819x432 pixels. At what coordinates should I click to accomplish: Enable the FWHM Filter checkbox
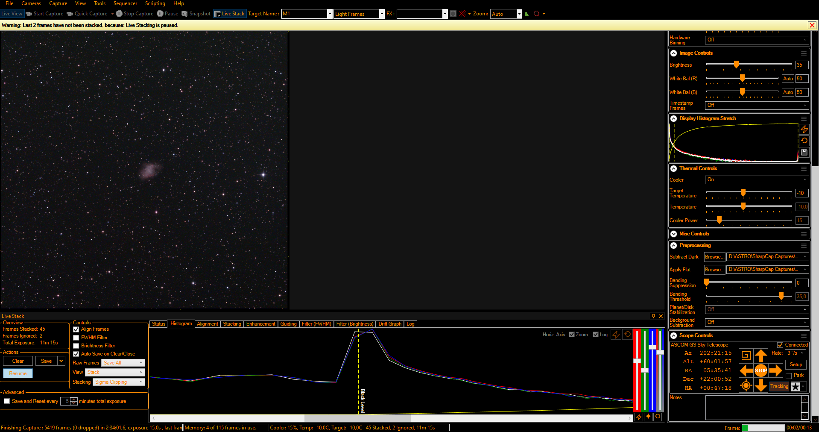(76, 338)
